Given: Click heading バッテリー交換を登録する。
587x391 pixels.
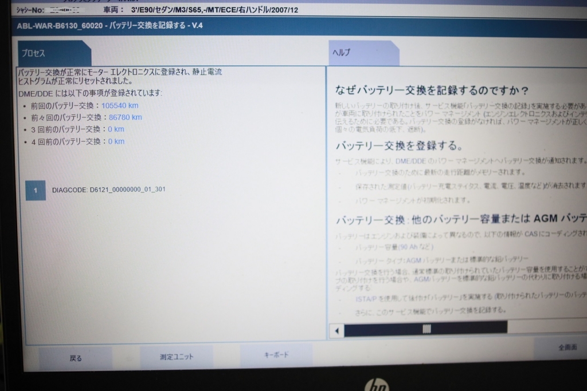Looking at the screenshot, I should click(x=400, y=145).
